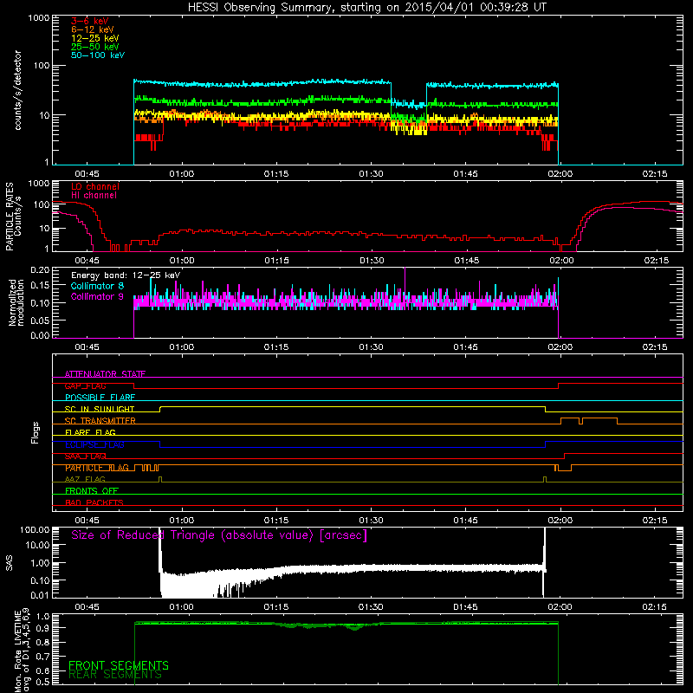Image resolution: width=693 pixels, height=693 pixels.
Task: Click the 0.05 tick of the modulation plot
Action: click(40, 320)
